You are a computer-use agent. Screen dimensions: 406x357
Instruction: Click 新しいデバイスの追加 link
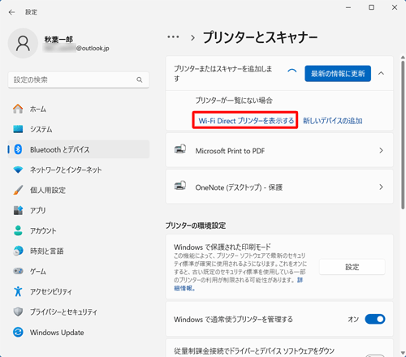click(x=332, y=121)
